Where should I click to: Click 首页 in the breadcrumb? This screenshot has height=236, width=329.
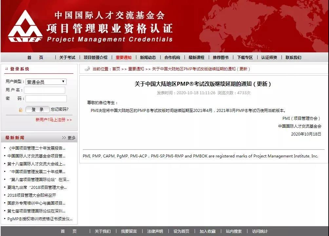[x=116, y=69]
